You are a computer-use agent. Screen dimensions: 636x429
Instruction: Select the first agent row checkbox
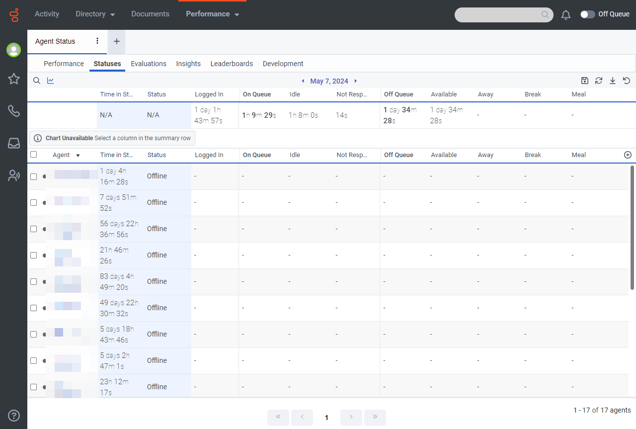click(34, 176)
